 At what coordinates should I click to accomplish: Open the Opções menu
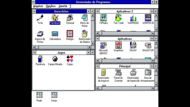coord(51,6)
